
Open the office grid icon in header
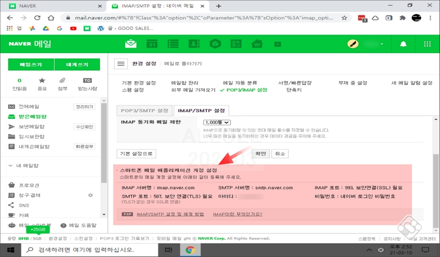point(236,44)
